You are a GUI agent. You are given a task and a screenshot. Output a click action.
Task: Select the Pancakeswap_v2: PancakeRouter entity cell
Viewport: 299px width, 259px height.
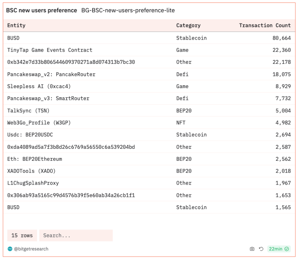(51, 74)
